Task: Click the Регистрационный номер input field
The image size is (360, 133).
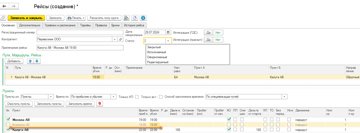Action: point(80,32)
